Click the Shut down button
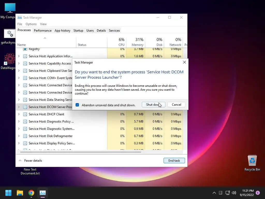This screenshot has height=199, width=265. (x=153, y=105)
